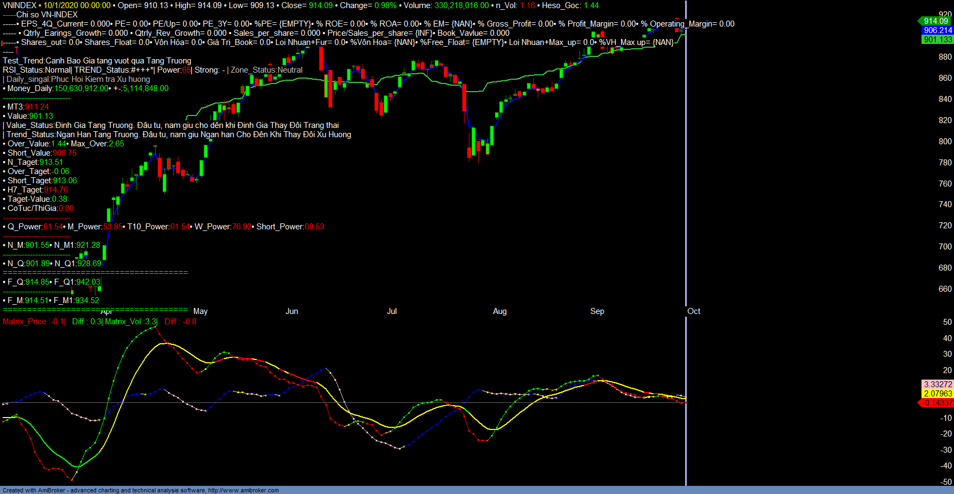This screenshot has width=954, height=494.
Task: Click the 800 level on the price axis
Action: coord(945,142)
